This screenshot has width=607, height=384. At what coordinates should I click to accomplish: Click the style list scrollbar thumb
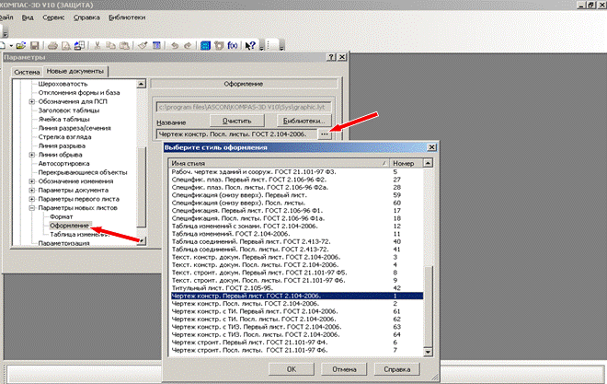428,306
